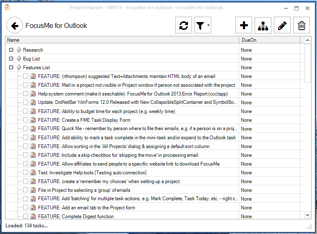Expand the Research node
Image resolution: width=317 pixels, height=234 pixels.
(11, 50)
